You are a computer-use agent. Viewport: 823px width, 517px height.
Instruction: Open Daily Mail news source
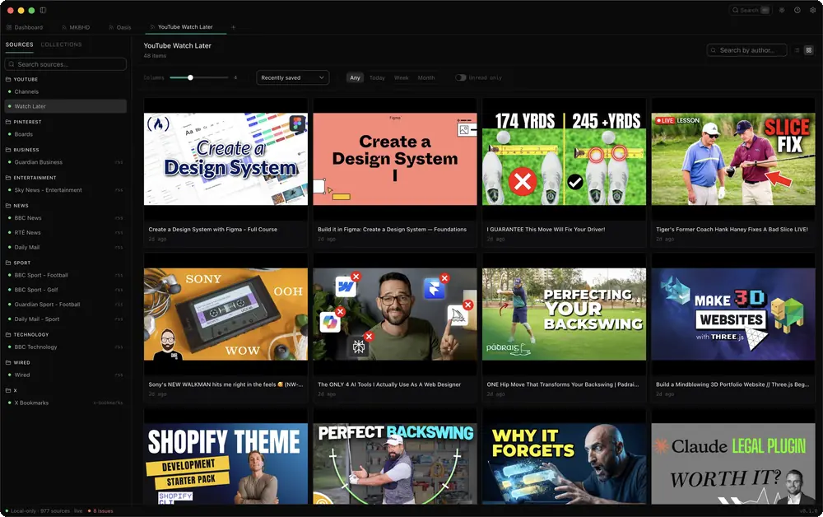(x=66, y=247)
